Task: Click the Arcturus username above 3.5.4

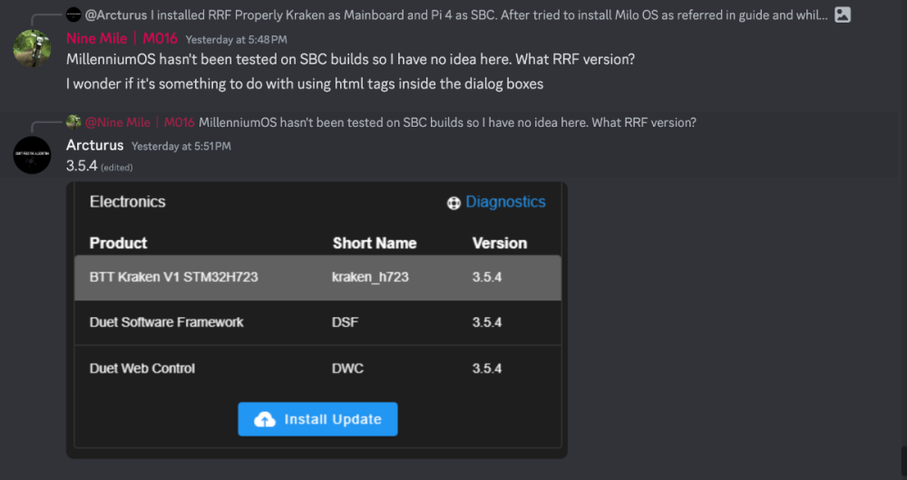Action: 95,145
